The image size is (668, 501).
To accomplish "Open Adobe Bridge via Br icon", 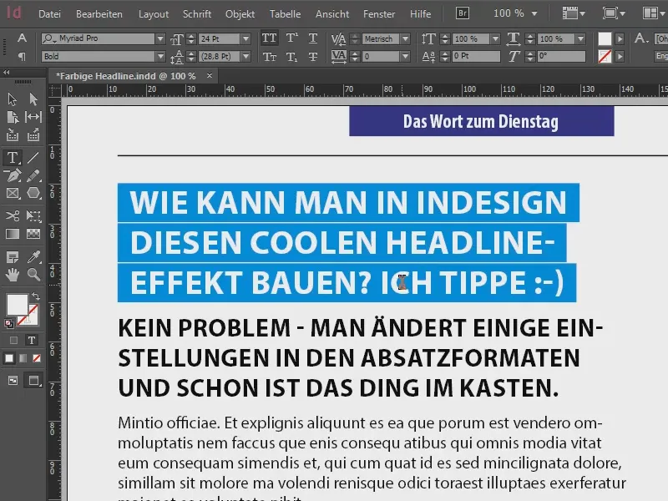I will coord(463,13).
